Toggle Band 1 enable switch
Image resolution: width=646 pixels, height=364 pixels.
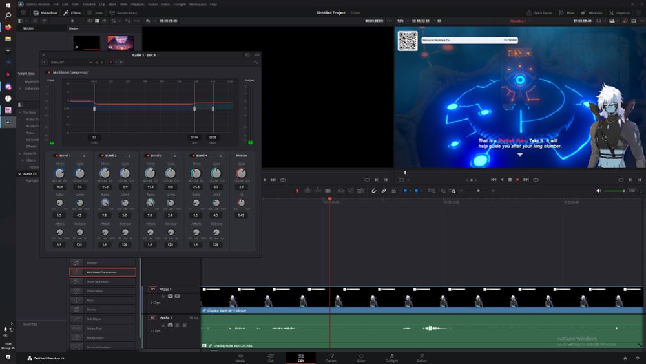point(56,155)
